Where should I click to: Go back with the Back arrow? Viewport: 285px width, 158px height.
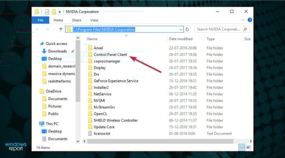coord(38,29)
